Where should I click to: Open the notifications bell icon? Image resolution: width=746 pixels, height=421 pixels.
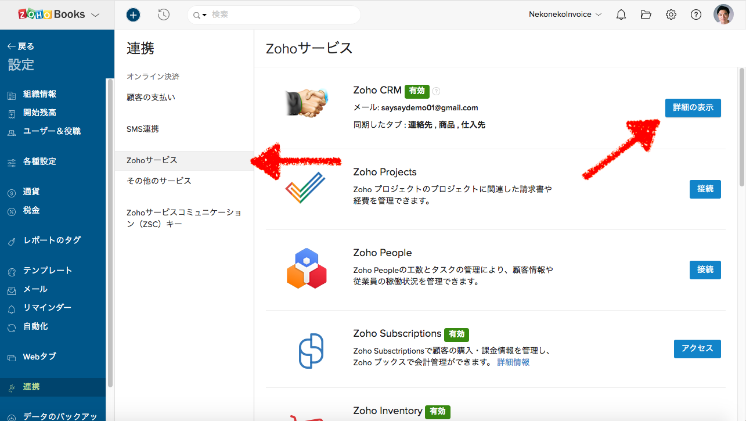[x=621, y=15]
